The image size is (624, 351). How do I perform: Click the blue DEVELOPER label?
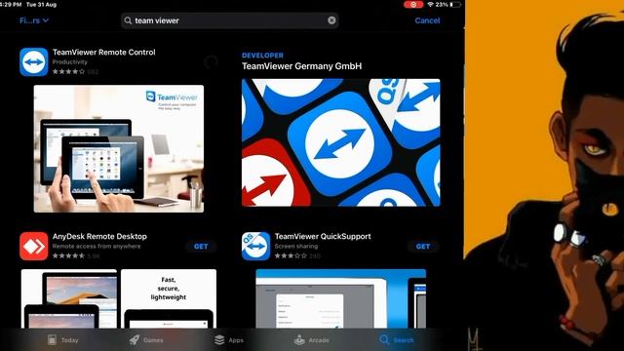coord(262,56)
